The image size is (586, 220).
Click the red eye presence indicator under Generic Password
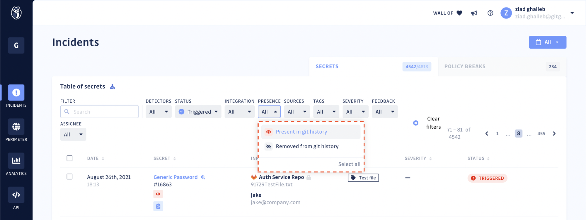point(158,194)
